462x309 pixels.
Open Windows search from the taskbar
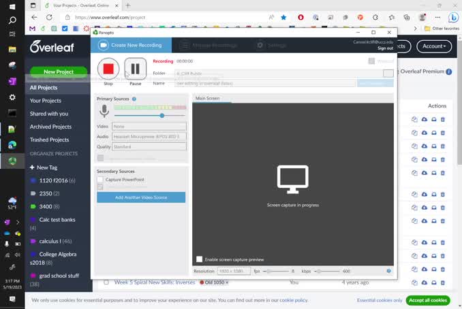coord(12,20)
